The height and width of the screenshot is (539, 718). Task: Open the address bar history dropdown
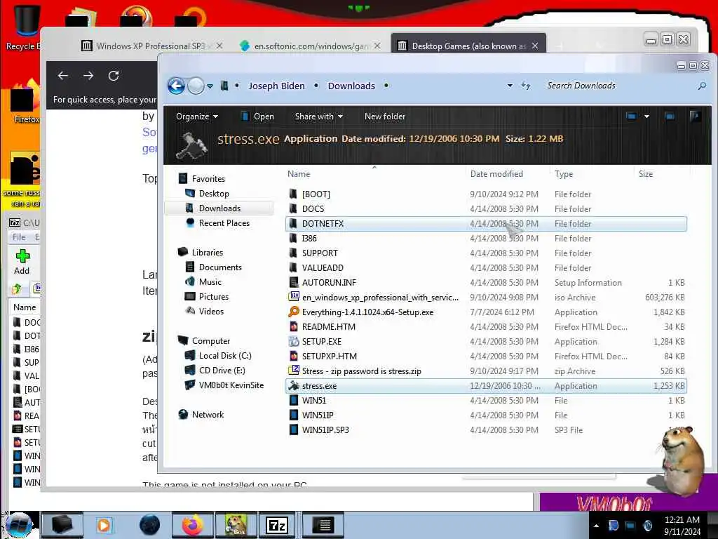(x=510, y=86)
